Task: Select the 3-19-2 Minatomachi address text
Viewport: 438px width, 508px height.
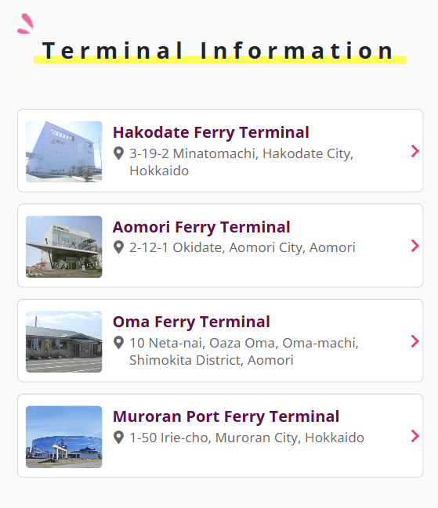Action: click(x=241, y=162)
